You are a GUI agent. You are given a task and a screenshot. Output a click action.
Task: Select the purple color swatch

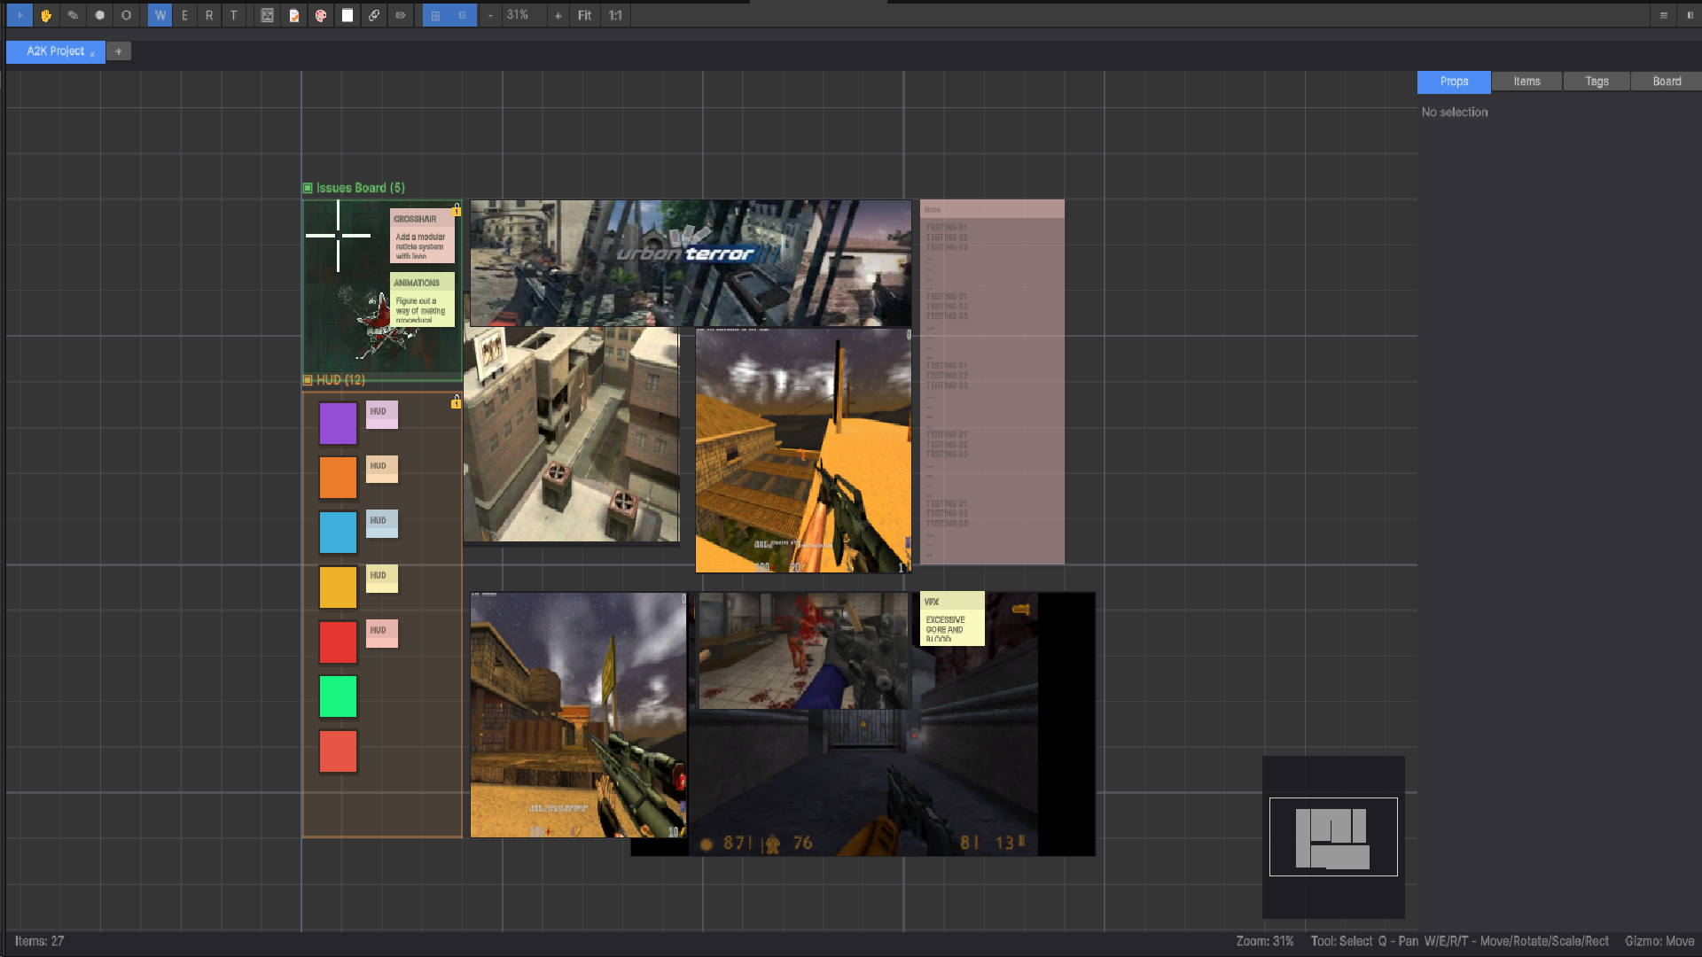click(x=338, y=424)
